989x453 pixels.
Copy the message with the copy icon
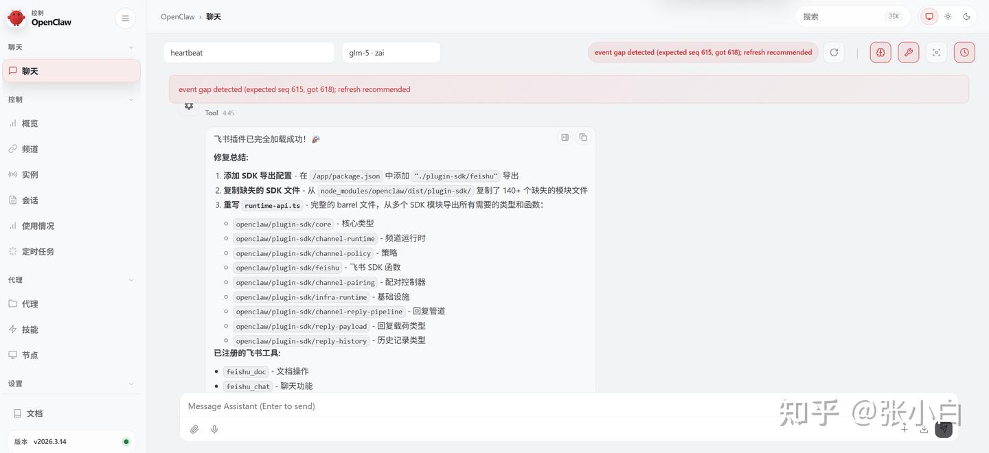tap(583, 137)
